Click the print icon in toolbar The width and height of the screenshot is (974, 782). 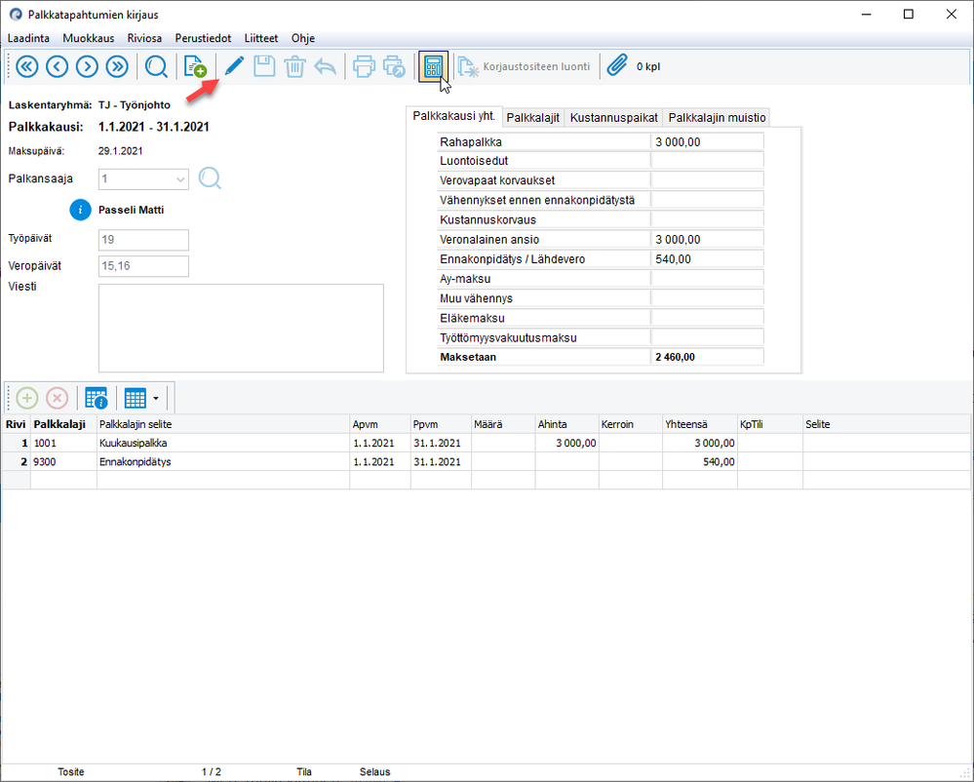[364, 66]
